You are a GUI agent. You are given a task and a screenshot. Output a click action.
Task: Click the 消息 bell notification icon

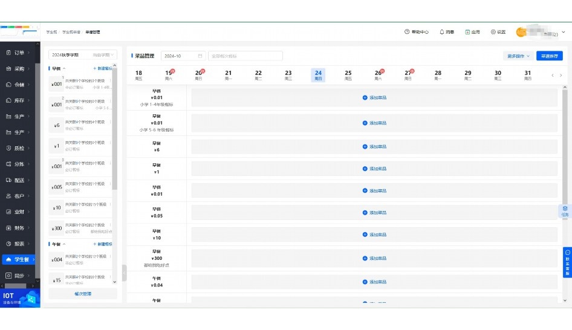click(441, 32)
